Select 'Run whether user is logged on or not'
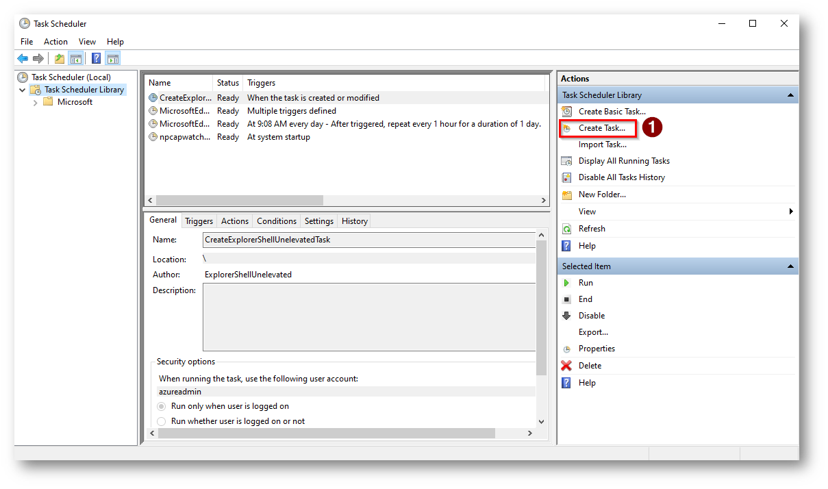The image size is (828, 489). pyautogui.click(x=162, y=421)
